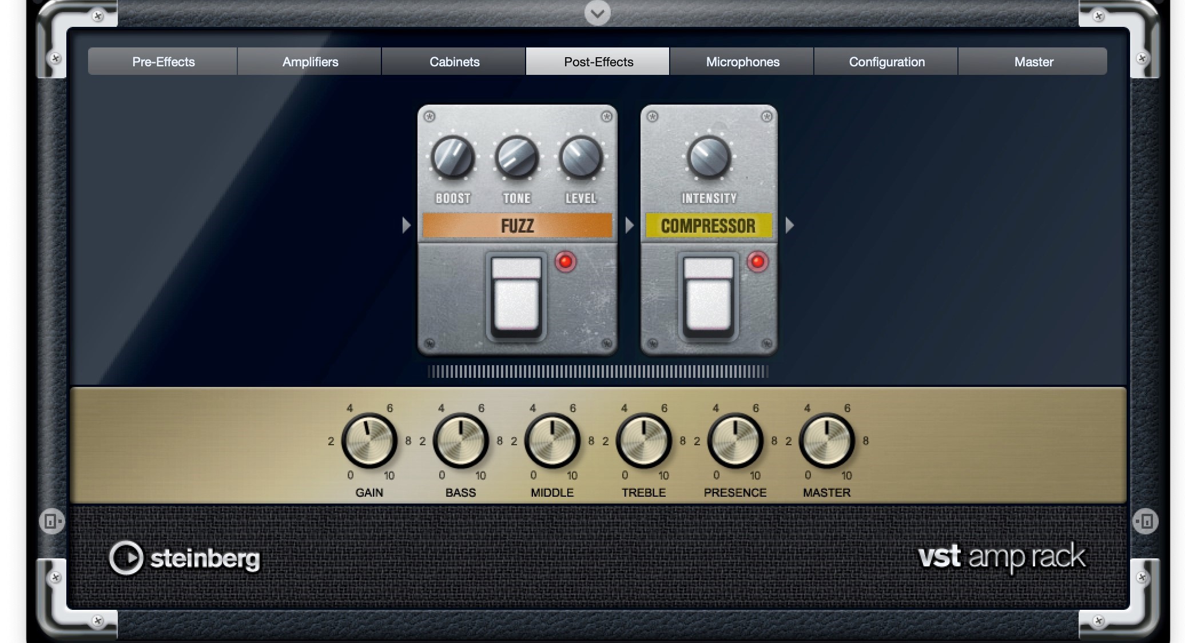The image size is (1185, 643).
Task: Click the Compressor pedal red LED
Action: click(x=757, y=262)
